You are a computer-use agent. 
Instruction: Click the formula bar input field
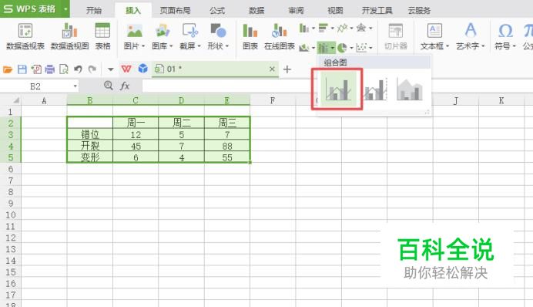pyautogui.click(x=337, y=86)
